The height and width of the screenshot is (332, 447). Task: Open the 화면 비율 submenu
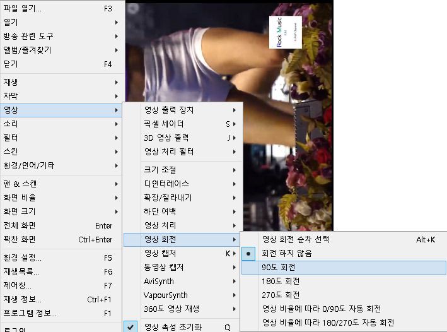61,198
